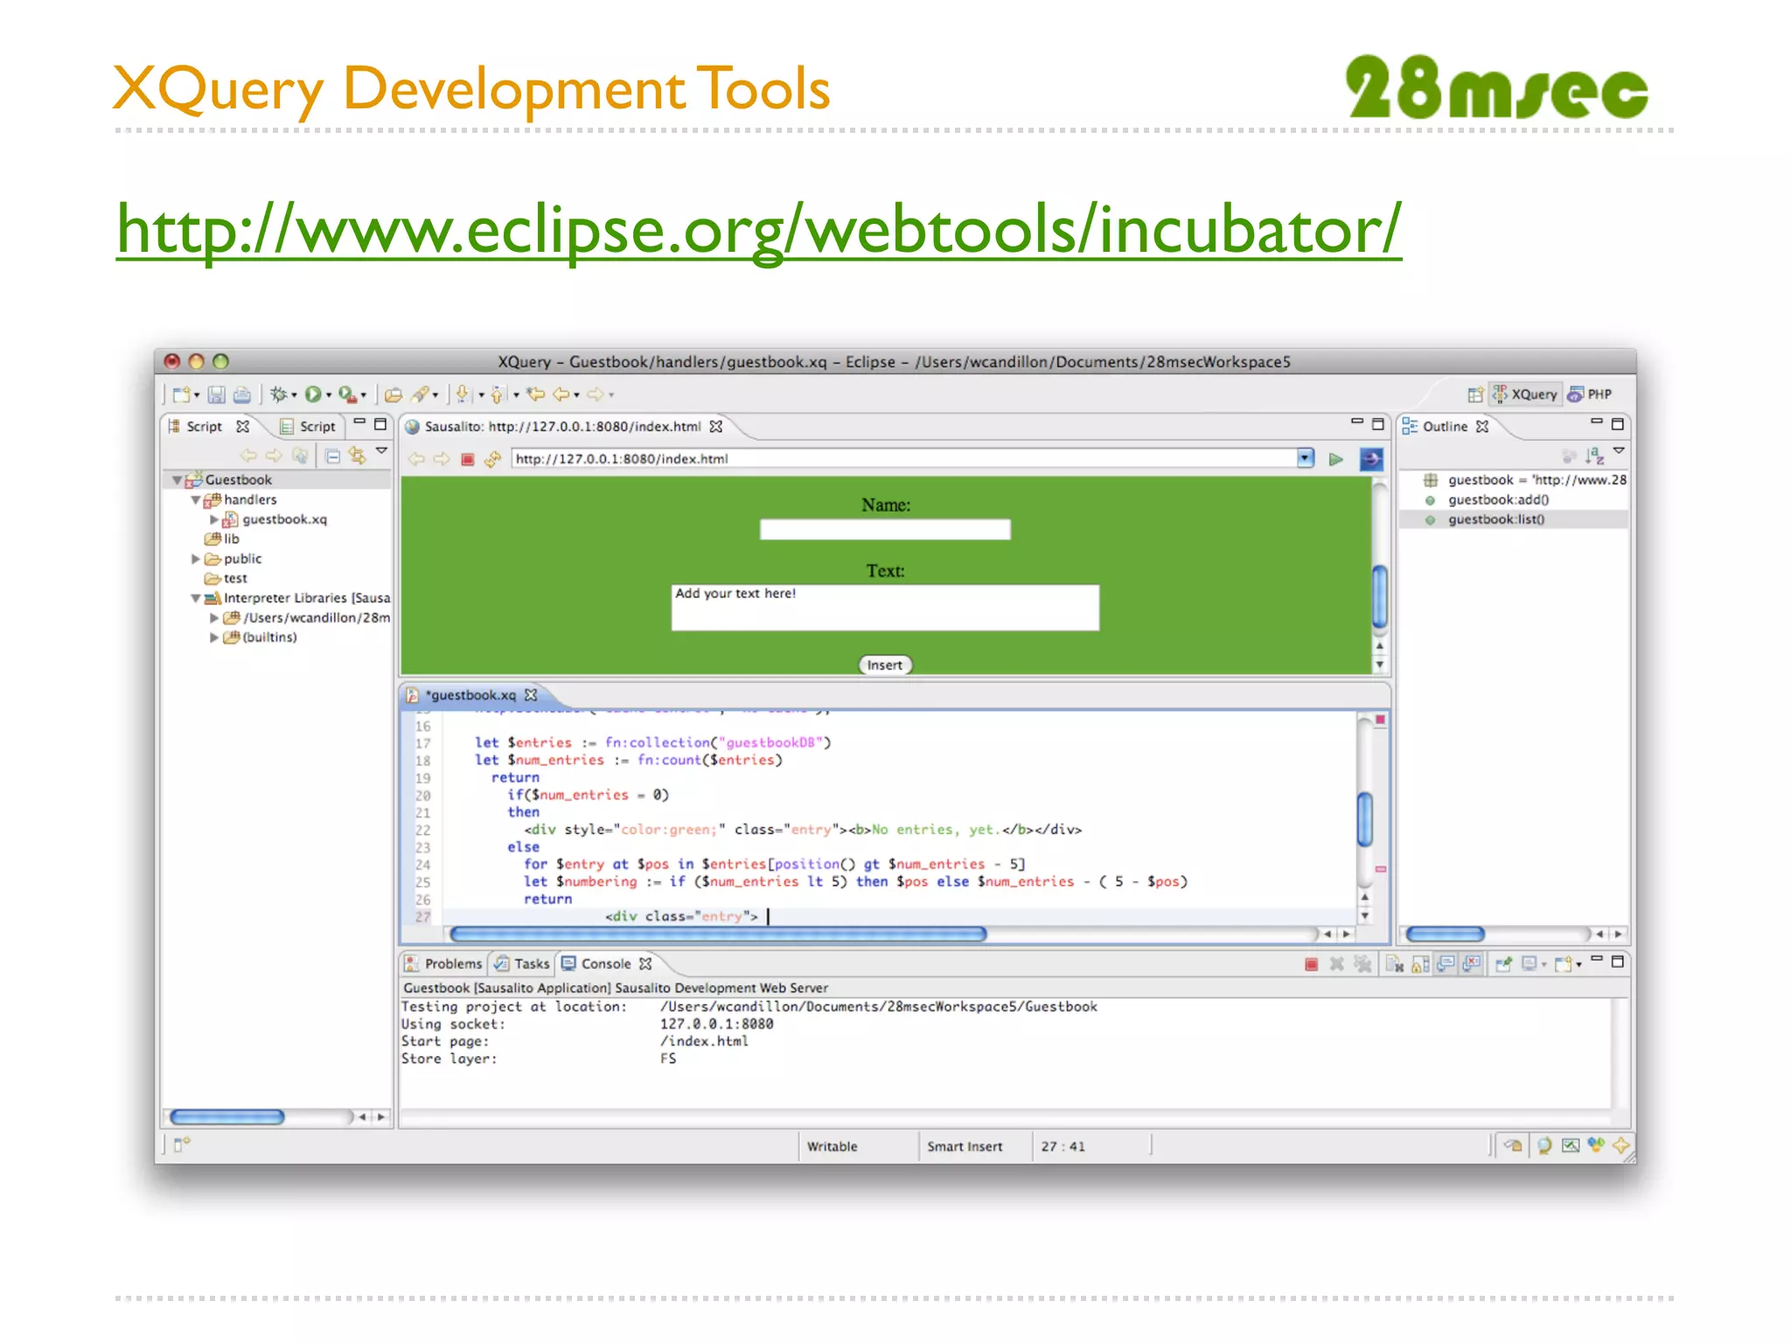Image resolution: width=1791 pixels, height=1343 pixels.
Task: Click the 'Smart Insert' status bar entry
Action: pyautogui.click(x=965, y=1146)
